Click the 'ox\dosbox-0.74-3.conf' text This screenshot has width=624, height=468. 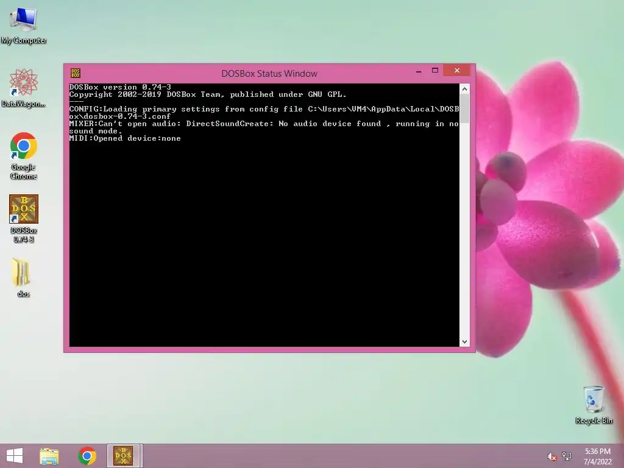[x=120, y=116]
